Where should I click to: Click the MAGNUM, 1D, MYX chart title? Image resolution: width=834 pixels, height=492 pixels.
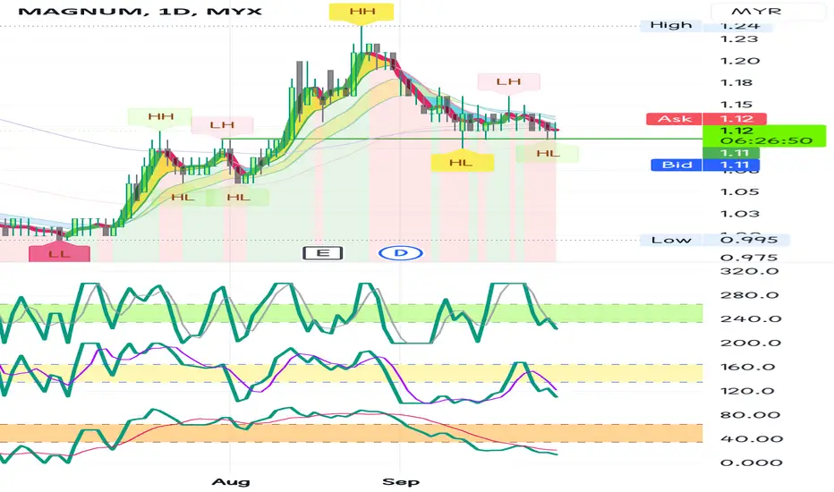click(140, 11)
